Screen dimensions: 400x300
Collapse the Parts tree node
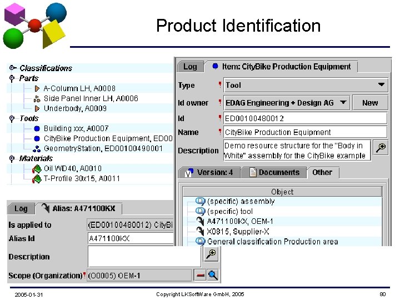click(12, 78)
